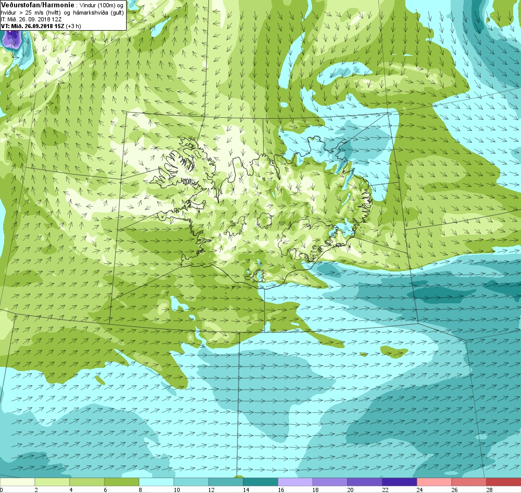
Task: Choose the red swatch above 28
Action: pos(503,482)
